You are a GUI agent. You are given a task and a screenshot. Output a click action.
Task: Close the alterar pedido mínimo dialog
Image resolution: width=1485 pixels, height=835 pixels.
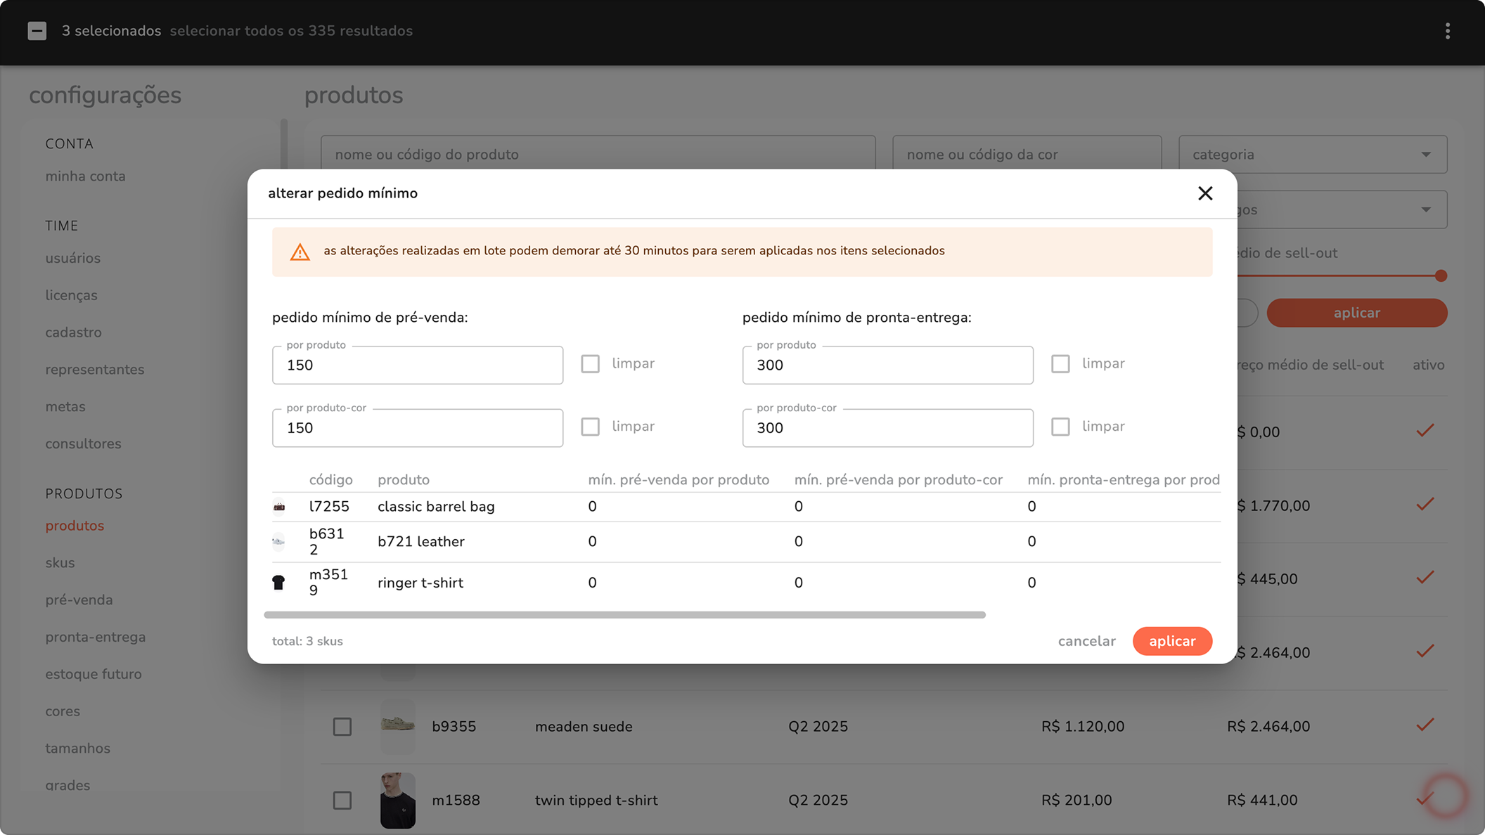tap(1205, 193)
